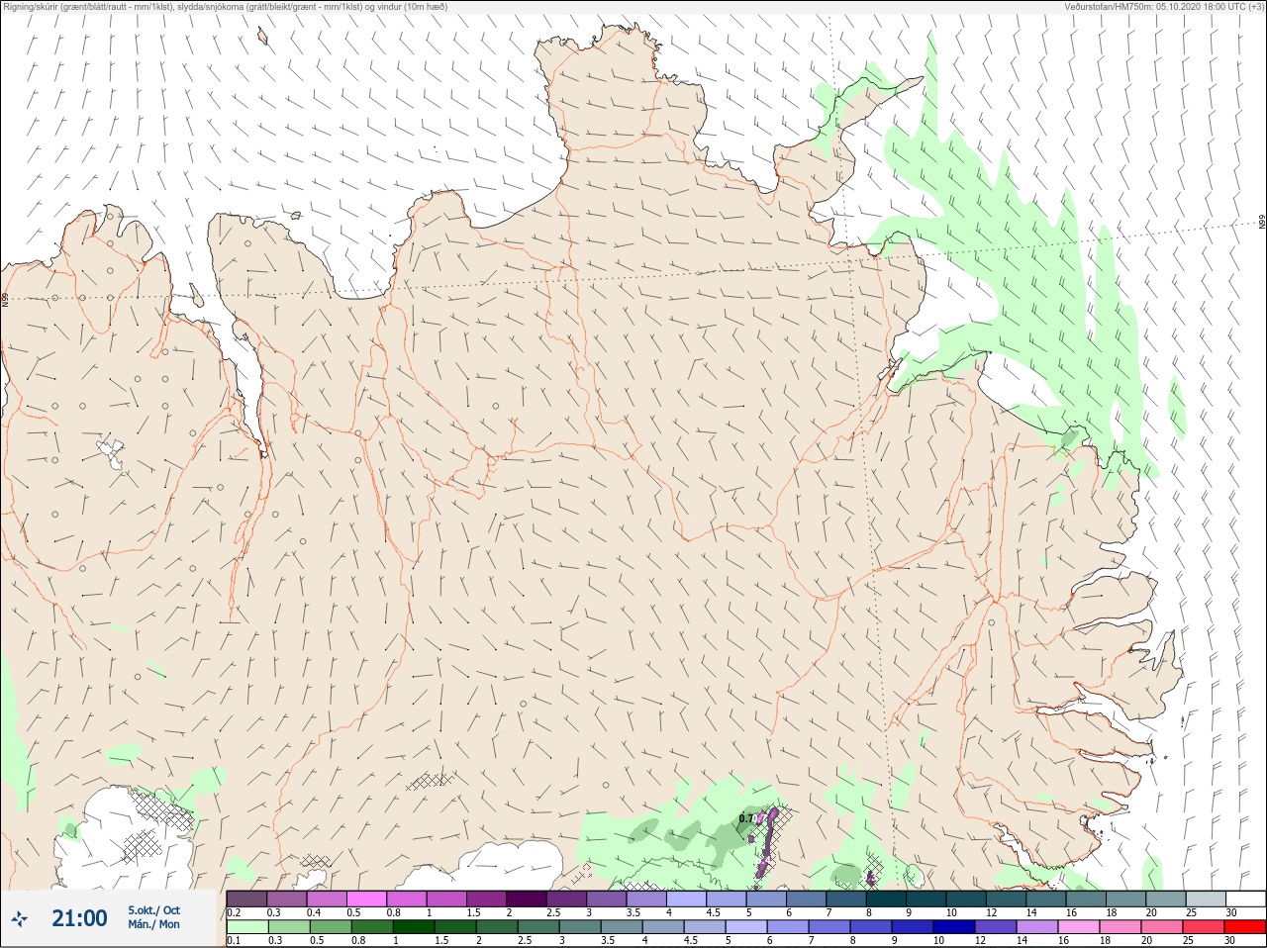Select the 'Mán./ Mon' weekday text
Screen dimensions: 1267x948
point(153,924)
